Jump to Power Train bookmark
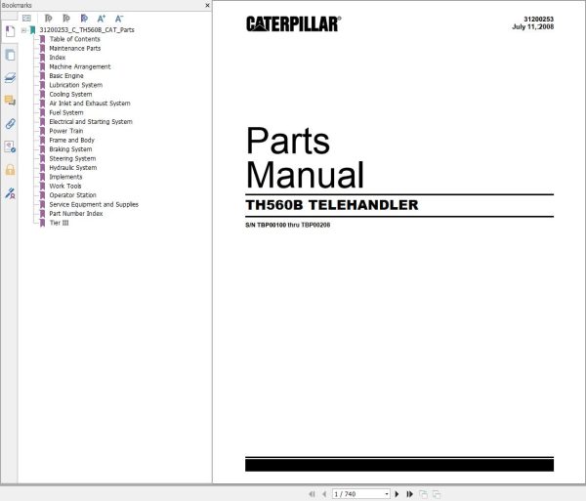 pos(66,131)
